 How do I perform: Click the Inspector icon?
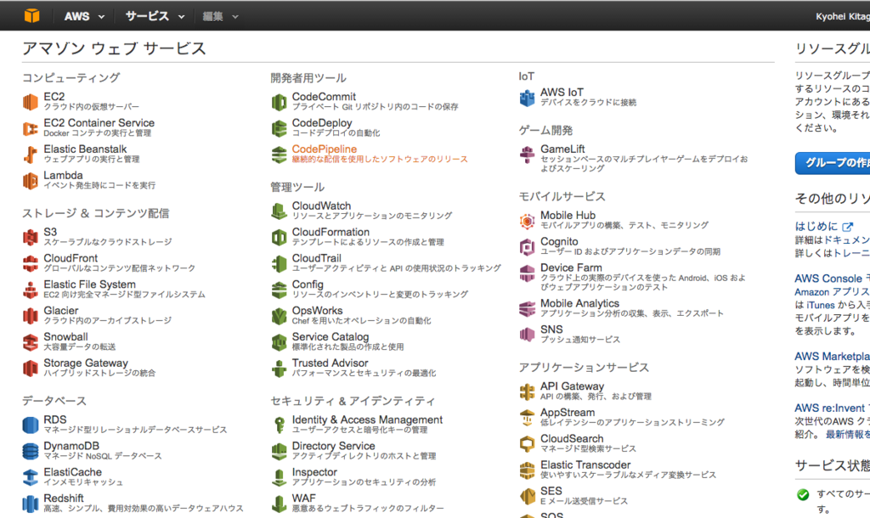[279, 477]
